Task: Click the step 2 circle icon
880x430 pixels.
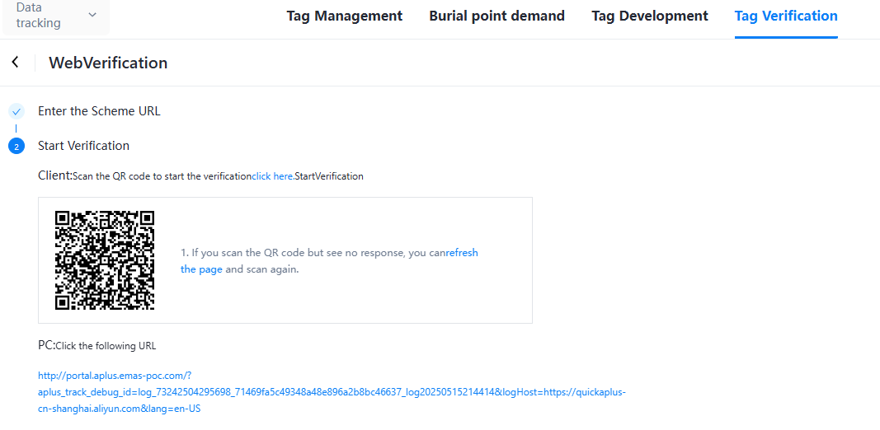Action: click(x=16, y=147)
